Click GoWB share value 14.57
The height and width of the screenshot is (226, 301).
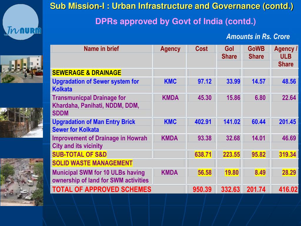[x=259, y=82]
